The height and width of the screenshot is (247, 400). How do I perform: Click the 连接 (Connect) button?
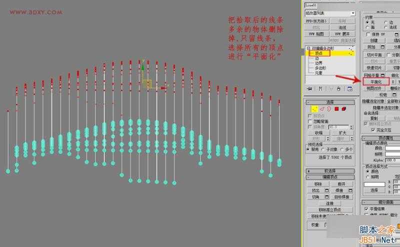click(330, 203)
